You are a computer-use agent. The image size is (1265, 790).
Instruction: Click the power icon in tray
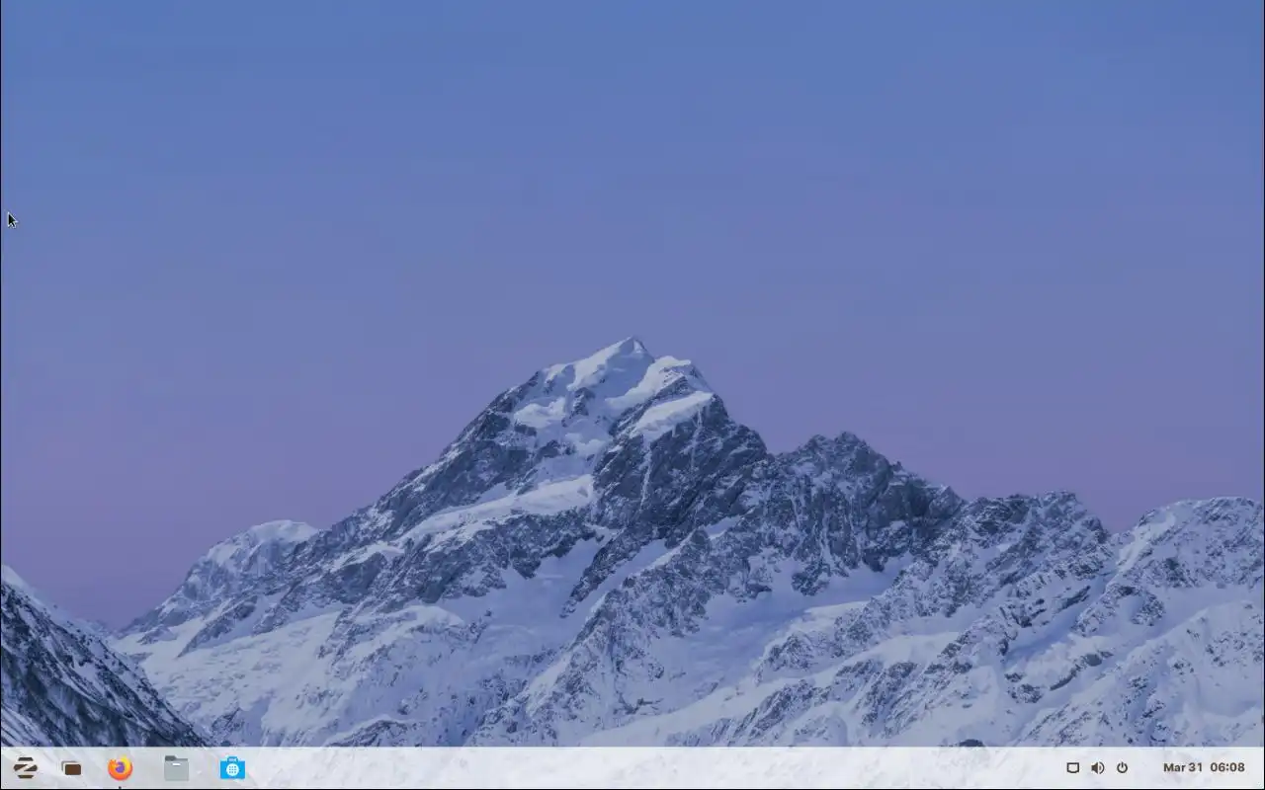(x=1122, y=767)
